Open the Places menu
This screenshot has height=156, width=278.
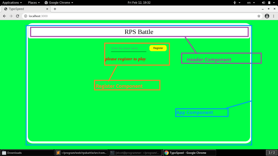click(34, 2)
